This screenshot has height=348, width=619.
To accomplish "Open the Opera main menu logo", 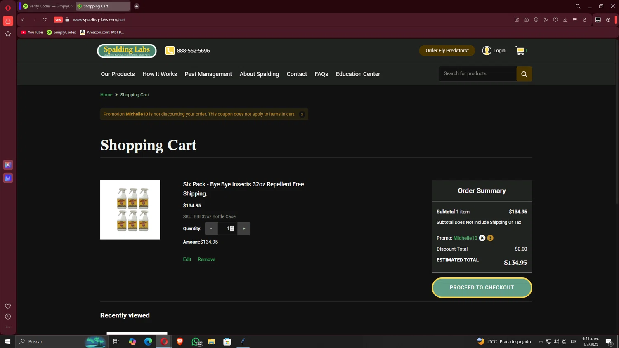I will [8, 8].
